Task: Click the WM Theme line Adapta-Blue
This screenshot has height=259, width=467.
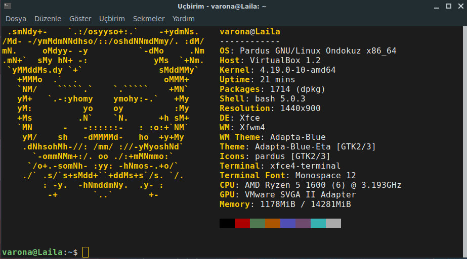Action: pos(273,137)
